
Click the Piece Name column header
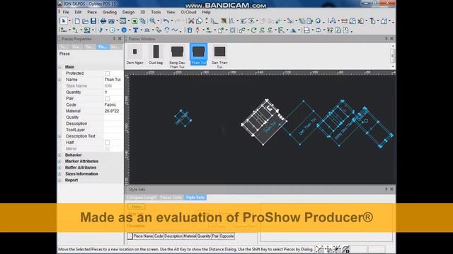point(143,236)
